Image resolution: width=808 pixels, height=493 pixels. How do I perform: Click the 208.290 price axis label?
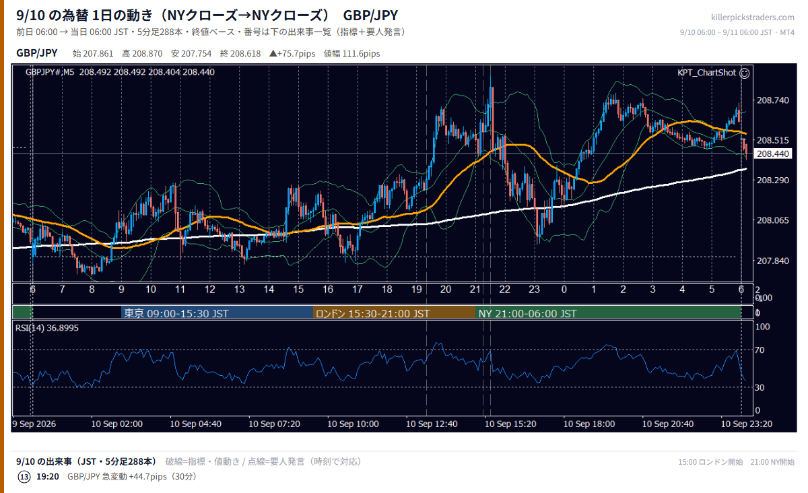click(x=772, y=180)
